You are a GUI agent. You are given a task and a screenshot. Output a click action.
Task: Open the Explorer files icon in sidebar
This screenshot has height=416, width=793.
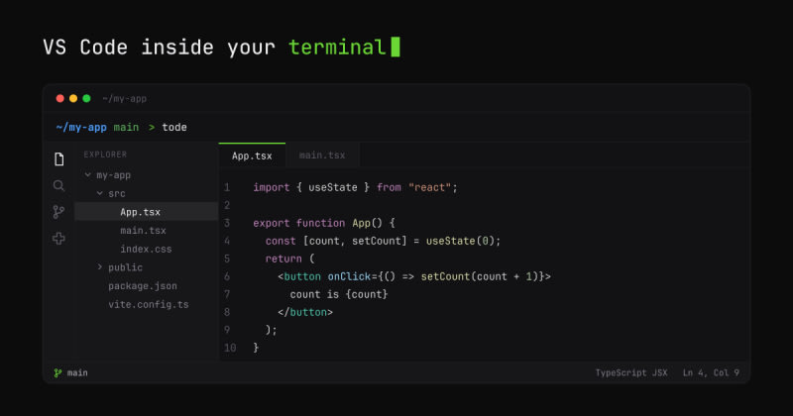[x=59, y=159]
